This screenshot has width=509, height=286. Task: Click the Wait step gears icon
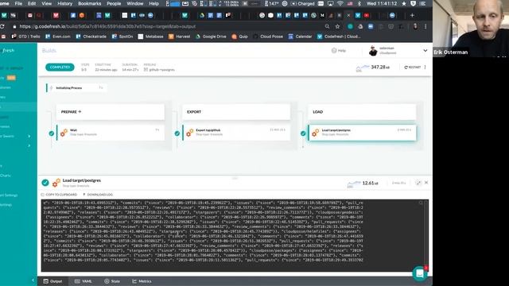(x=64, y=133)
